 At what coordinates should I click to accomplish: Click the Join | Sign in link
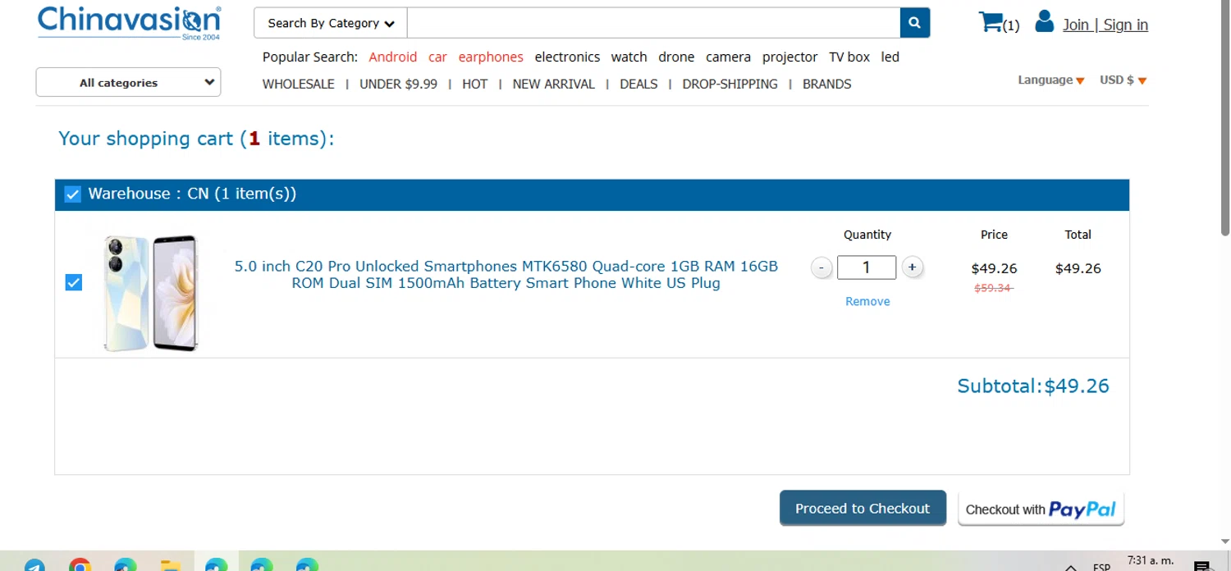1105,25
